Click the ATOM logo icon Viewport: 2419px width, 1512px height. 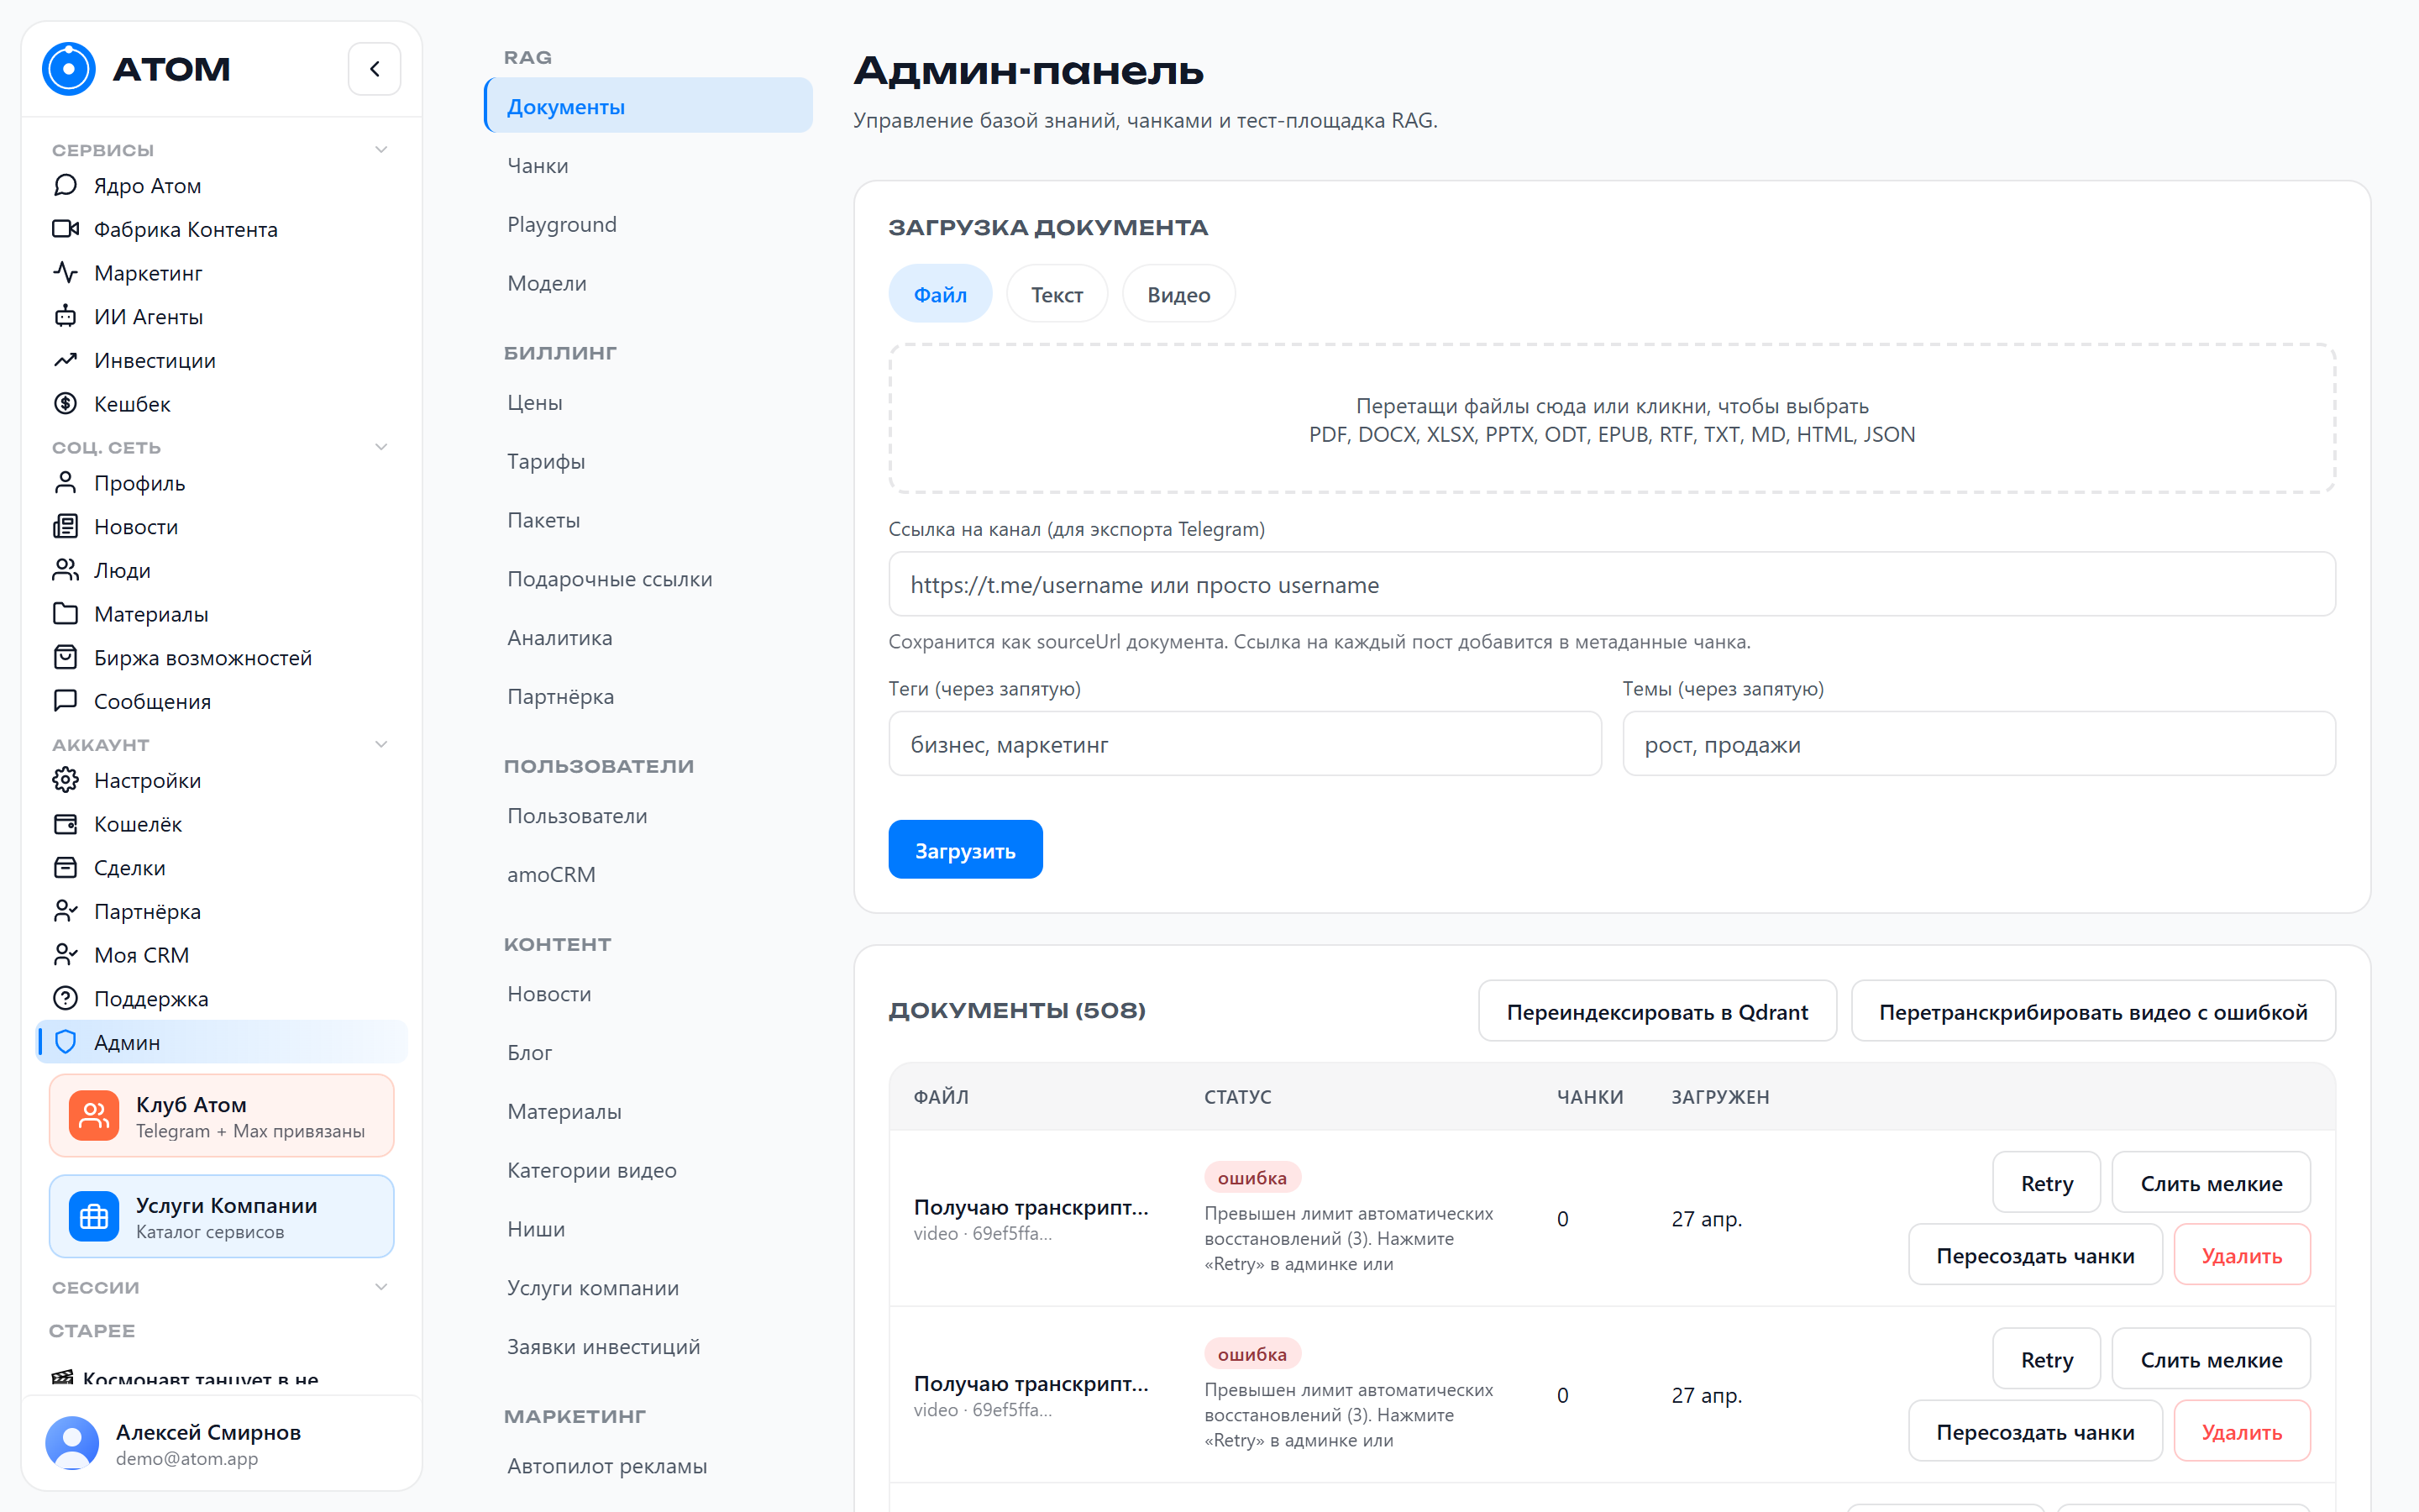click(69, 69)
